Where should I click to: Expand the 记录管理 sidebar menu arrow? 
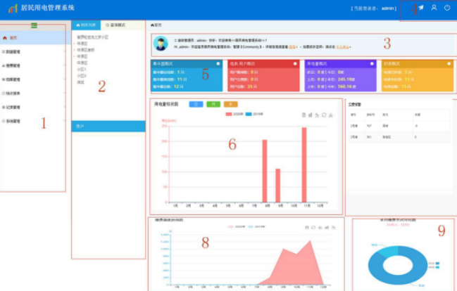(x=64, y=107)
